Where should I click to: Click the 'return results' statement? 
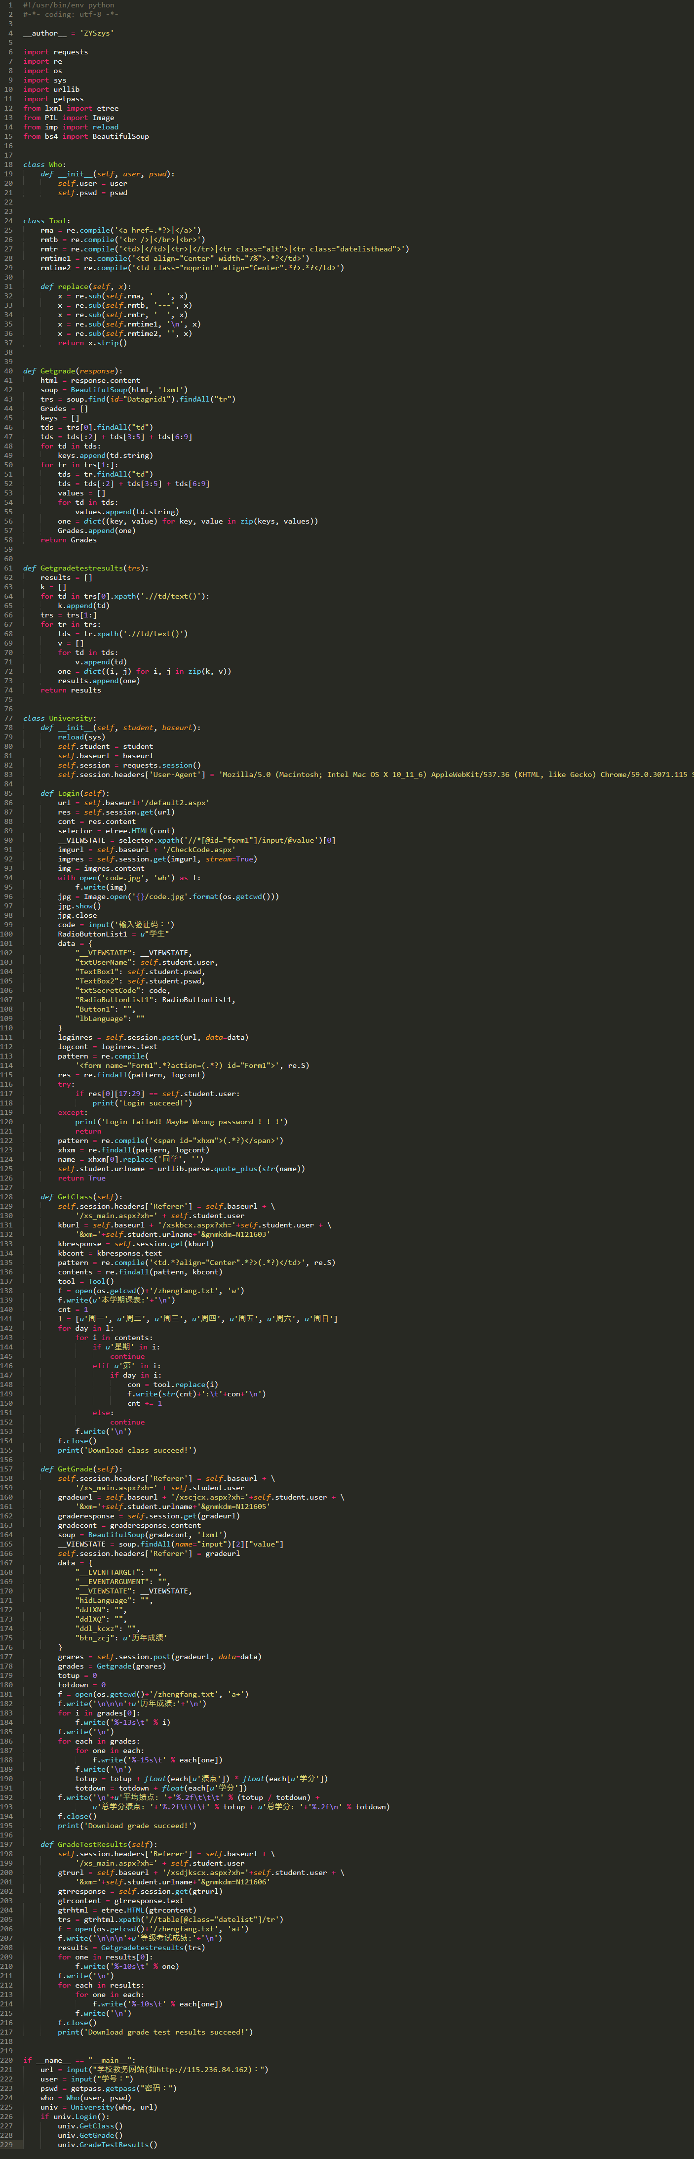(71, 690)
